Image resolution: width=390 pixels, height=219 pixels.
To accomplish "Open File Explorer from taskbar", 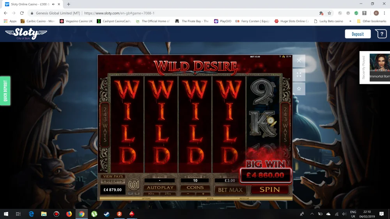I will 44,214.
